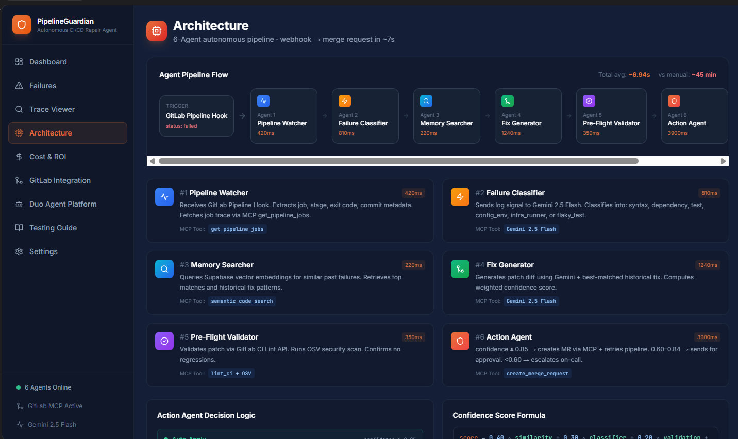Click the #2 Failure Classifier card bolt icon
The image size is (738, 439).
pos(460,197)
